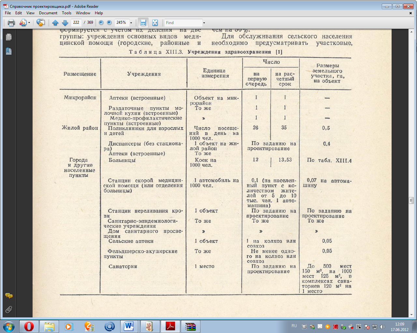417x333 pixels.
Task: Show the Attachments paperclip panel
Action: pos(9,309)
